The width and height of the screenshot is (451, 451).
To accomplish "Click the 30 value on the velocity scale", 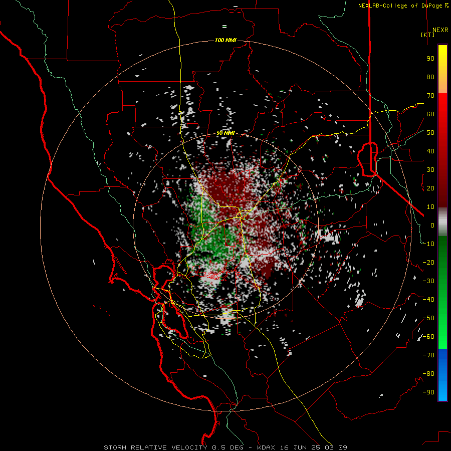I will click(430, 170).
